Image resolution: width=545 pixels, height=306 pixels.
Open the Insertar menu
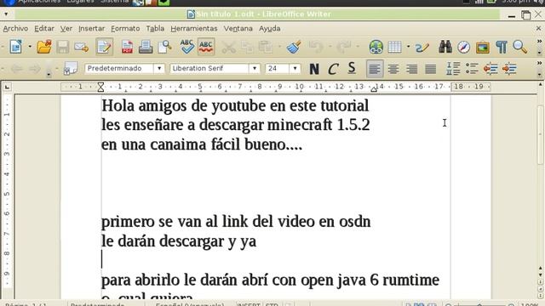coord(91,28)
